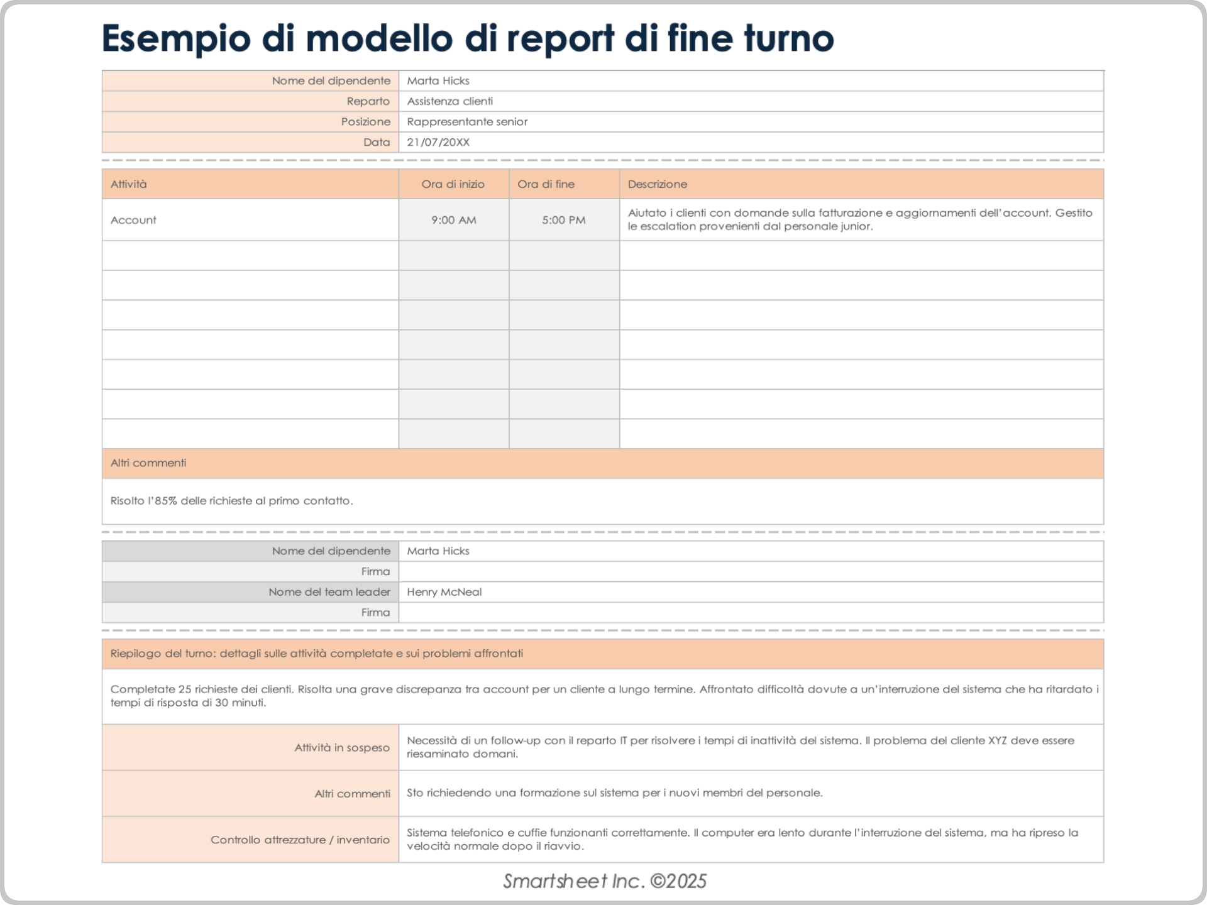Screen dimensions: 1207x905
Task: Click the team leader name Henry McNeal
Action: [x=444, y=592]
